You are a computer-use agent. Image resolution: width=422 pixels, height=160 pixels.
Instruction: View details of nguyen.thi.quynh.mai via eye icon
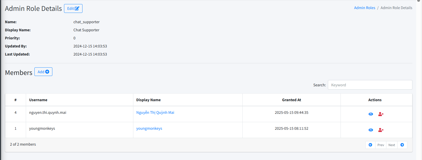(x=371, y=114)
